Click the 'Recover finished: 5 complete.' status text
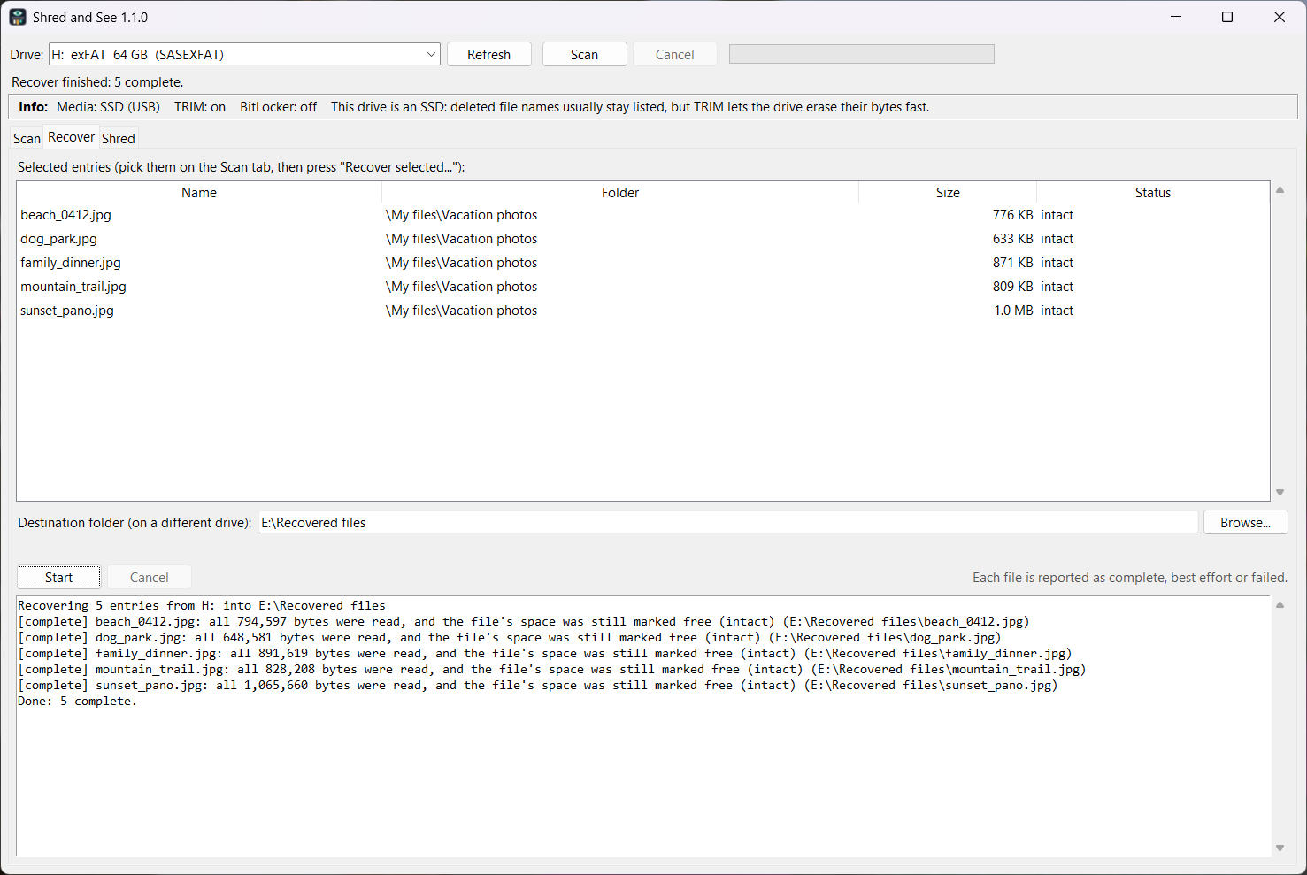 click(x=97, y=82)
